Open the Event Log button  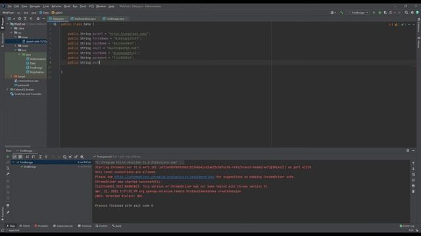(x=407, y=226)
